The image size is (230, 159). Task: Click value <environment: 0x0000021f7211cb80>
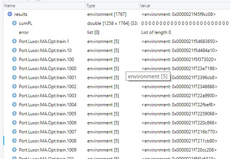pos(179,141)
